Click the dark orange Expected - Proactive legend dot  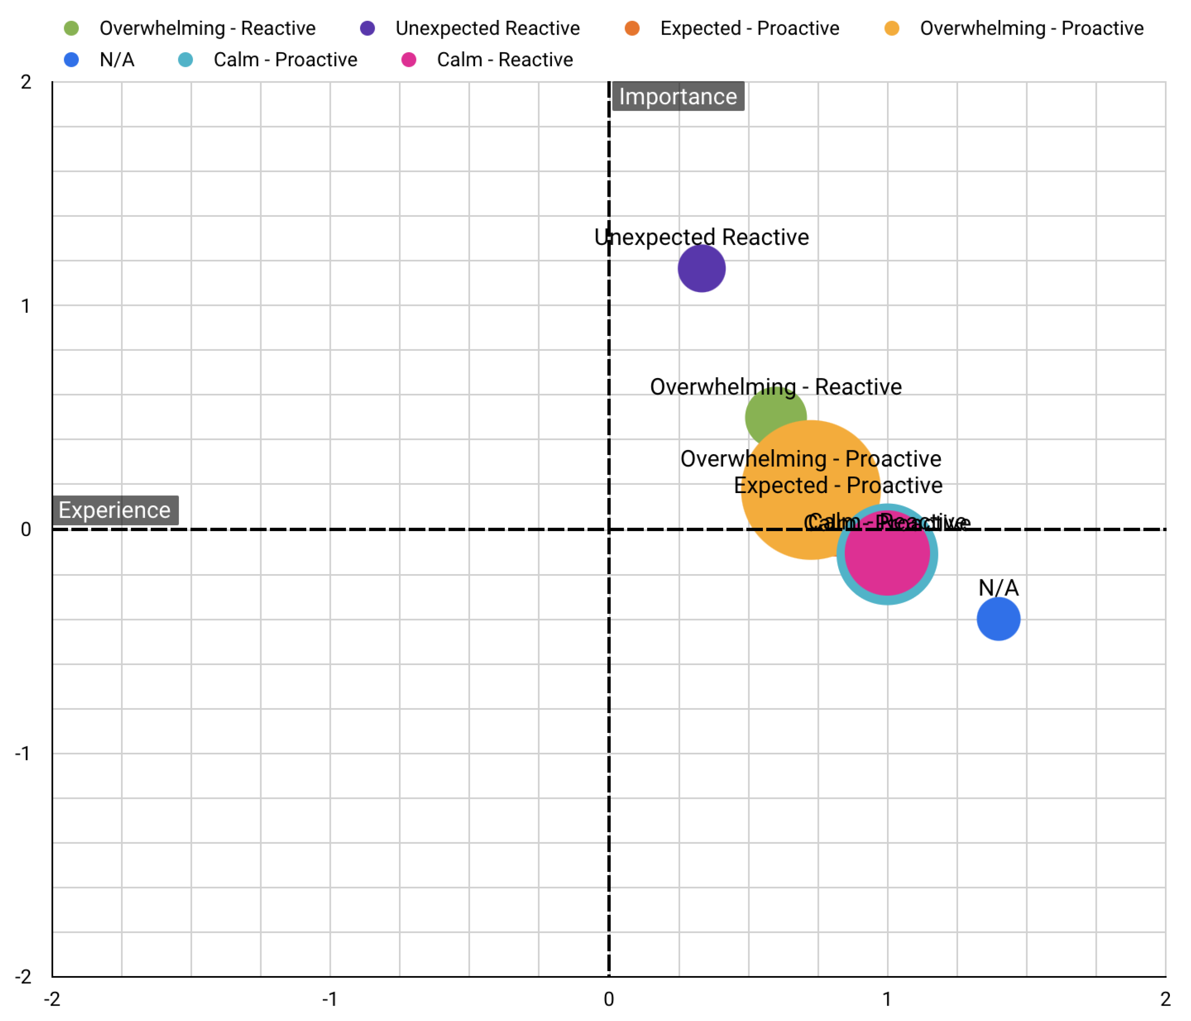click(632, 28)
